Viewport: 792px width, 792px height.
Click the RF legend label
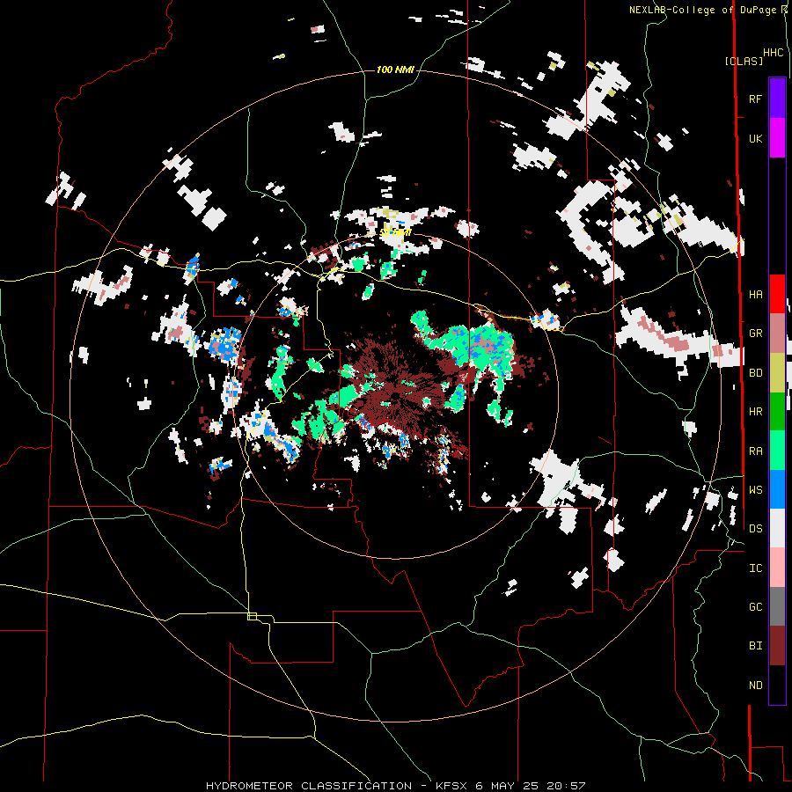tap(755, 99)
